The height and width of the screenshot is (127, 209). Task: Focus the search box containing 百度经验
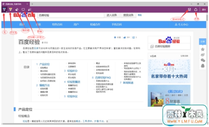coord(71,15)
